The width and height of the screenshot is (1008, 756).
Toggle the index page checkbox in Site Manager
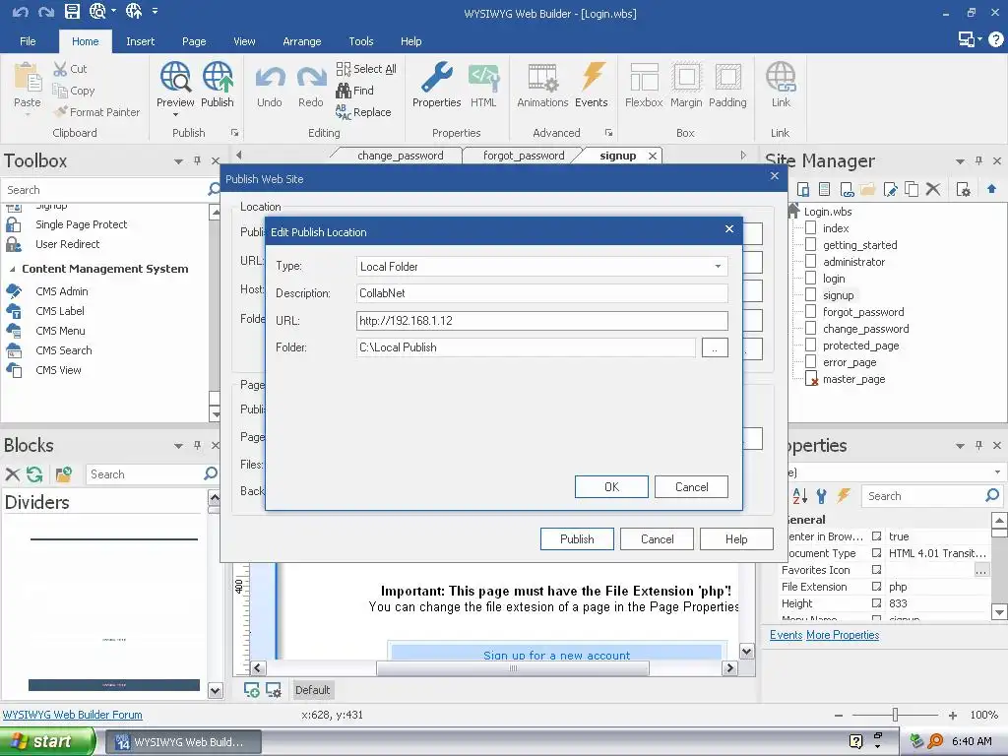point(811,227)
